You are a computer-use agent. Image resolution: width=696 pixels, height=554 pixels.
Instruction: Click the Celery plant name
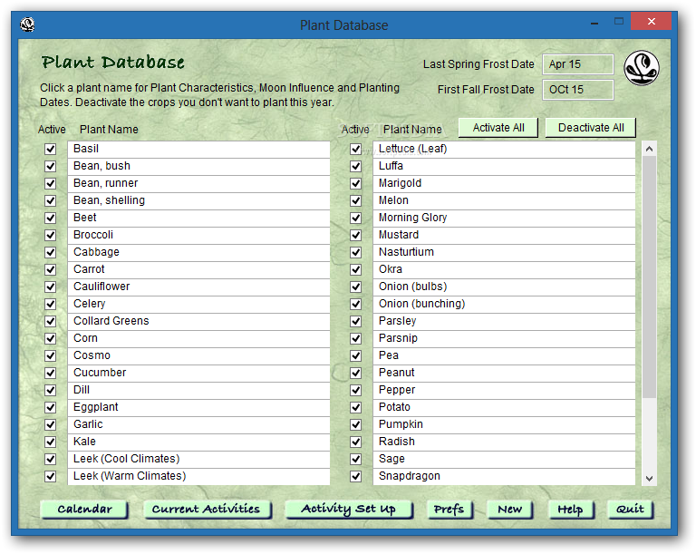click(x=198, y=304)
